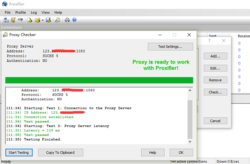Open profile folder toolbar icon
Image resolution: width=250 pixels, height=164 pixels.
tap(37, 20)
